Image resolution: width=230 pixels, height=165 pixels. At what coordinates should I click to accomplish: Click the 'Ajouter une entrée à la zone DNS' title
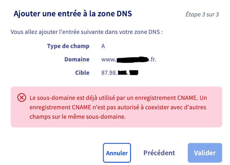click(73, 14)
